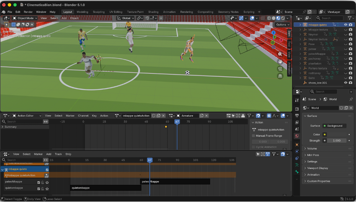Click the pan hand icon in the viewport
Viewport: 356px width, 202px height.
pos(280,61)
